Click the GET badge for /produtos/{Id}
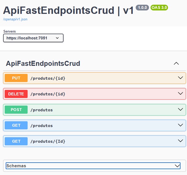This screenshot has width=187, height=175. point(16,141)
